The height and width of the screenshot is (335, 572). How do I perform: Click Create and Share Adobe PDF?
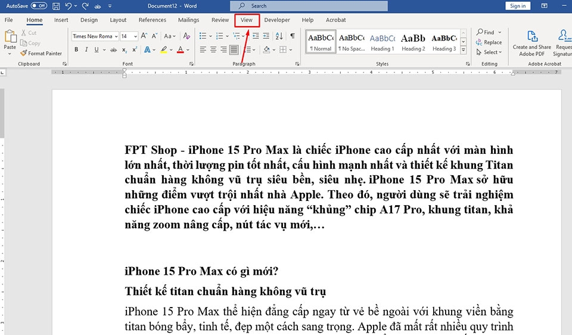click(x=532, y=44)
